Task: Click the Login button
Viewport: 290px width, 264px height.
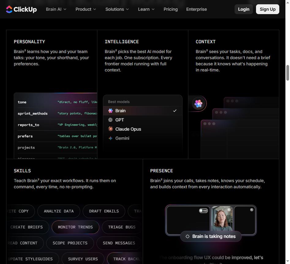Action: (x=243, y=9)
